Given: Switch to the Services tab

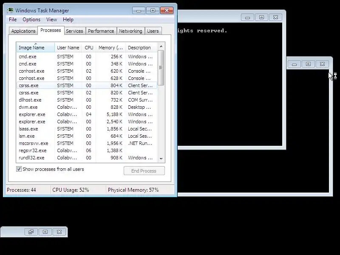Looking at the screenshot, I should (74, 31).
